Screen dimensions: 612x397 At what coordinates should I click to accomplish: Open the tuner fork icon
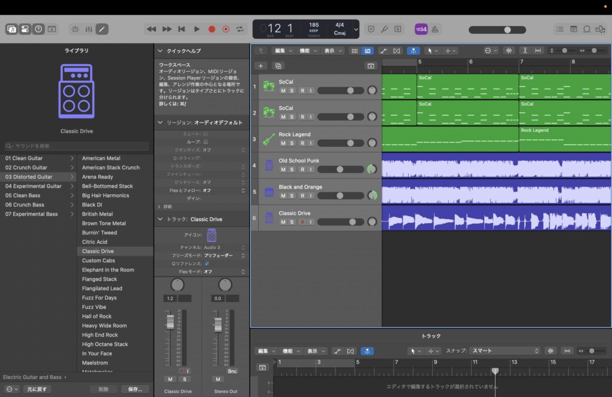[384, 29]
